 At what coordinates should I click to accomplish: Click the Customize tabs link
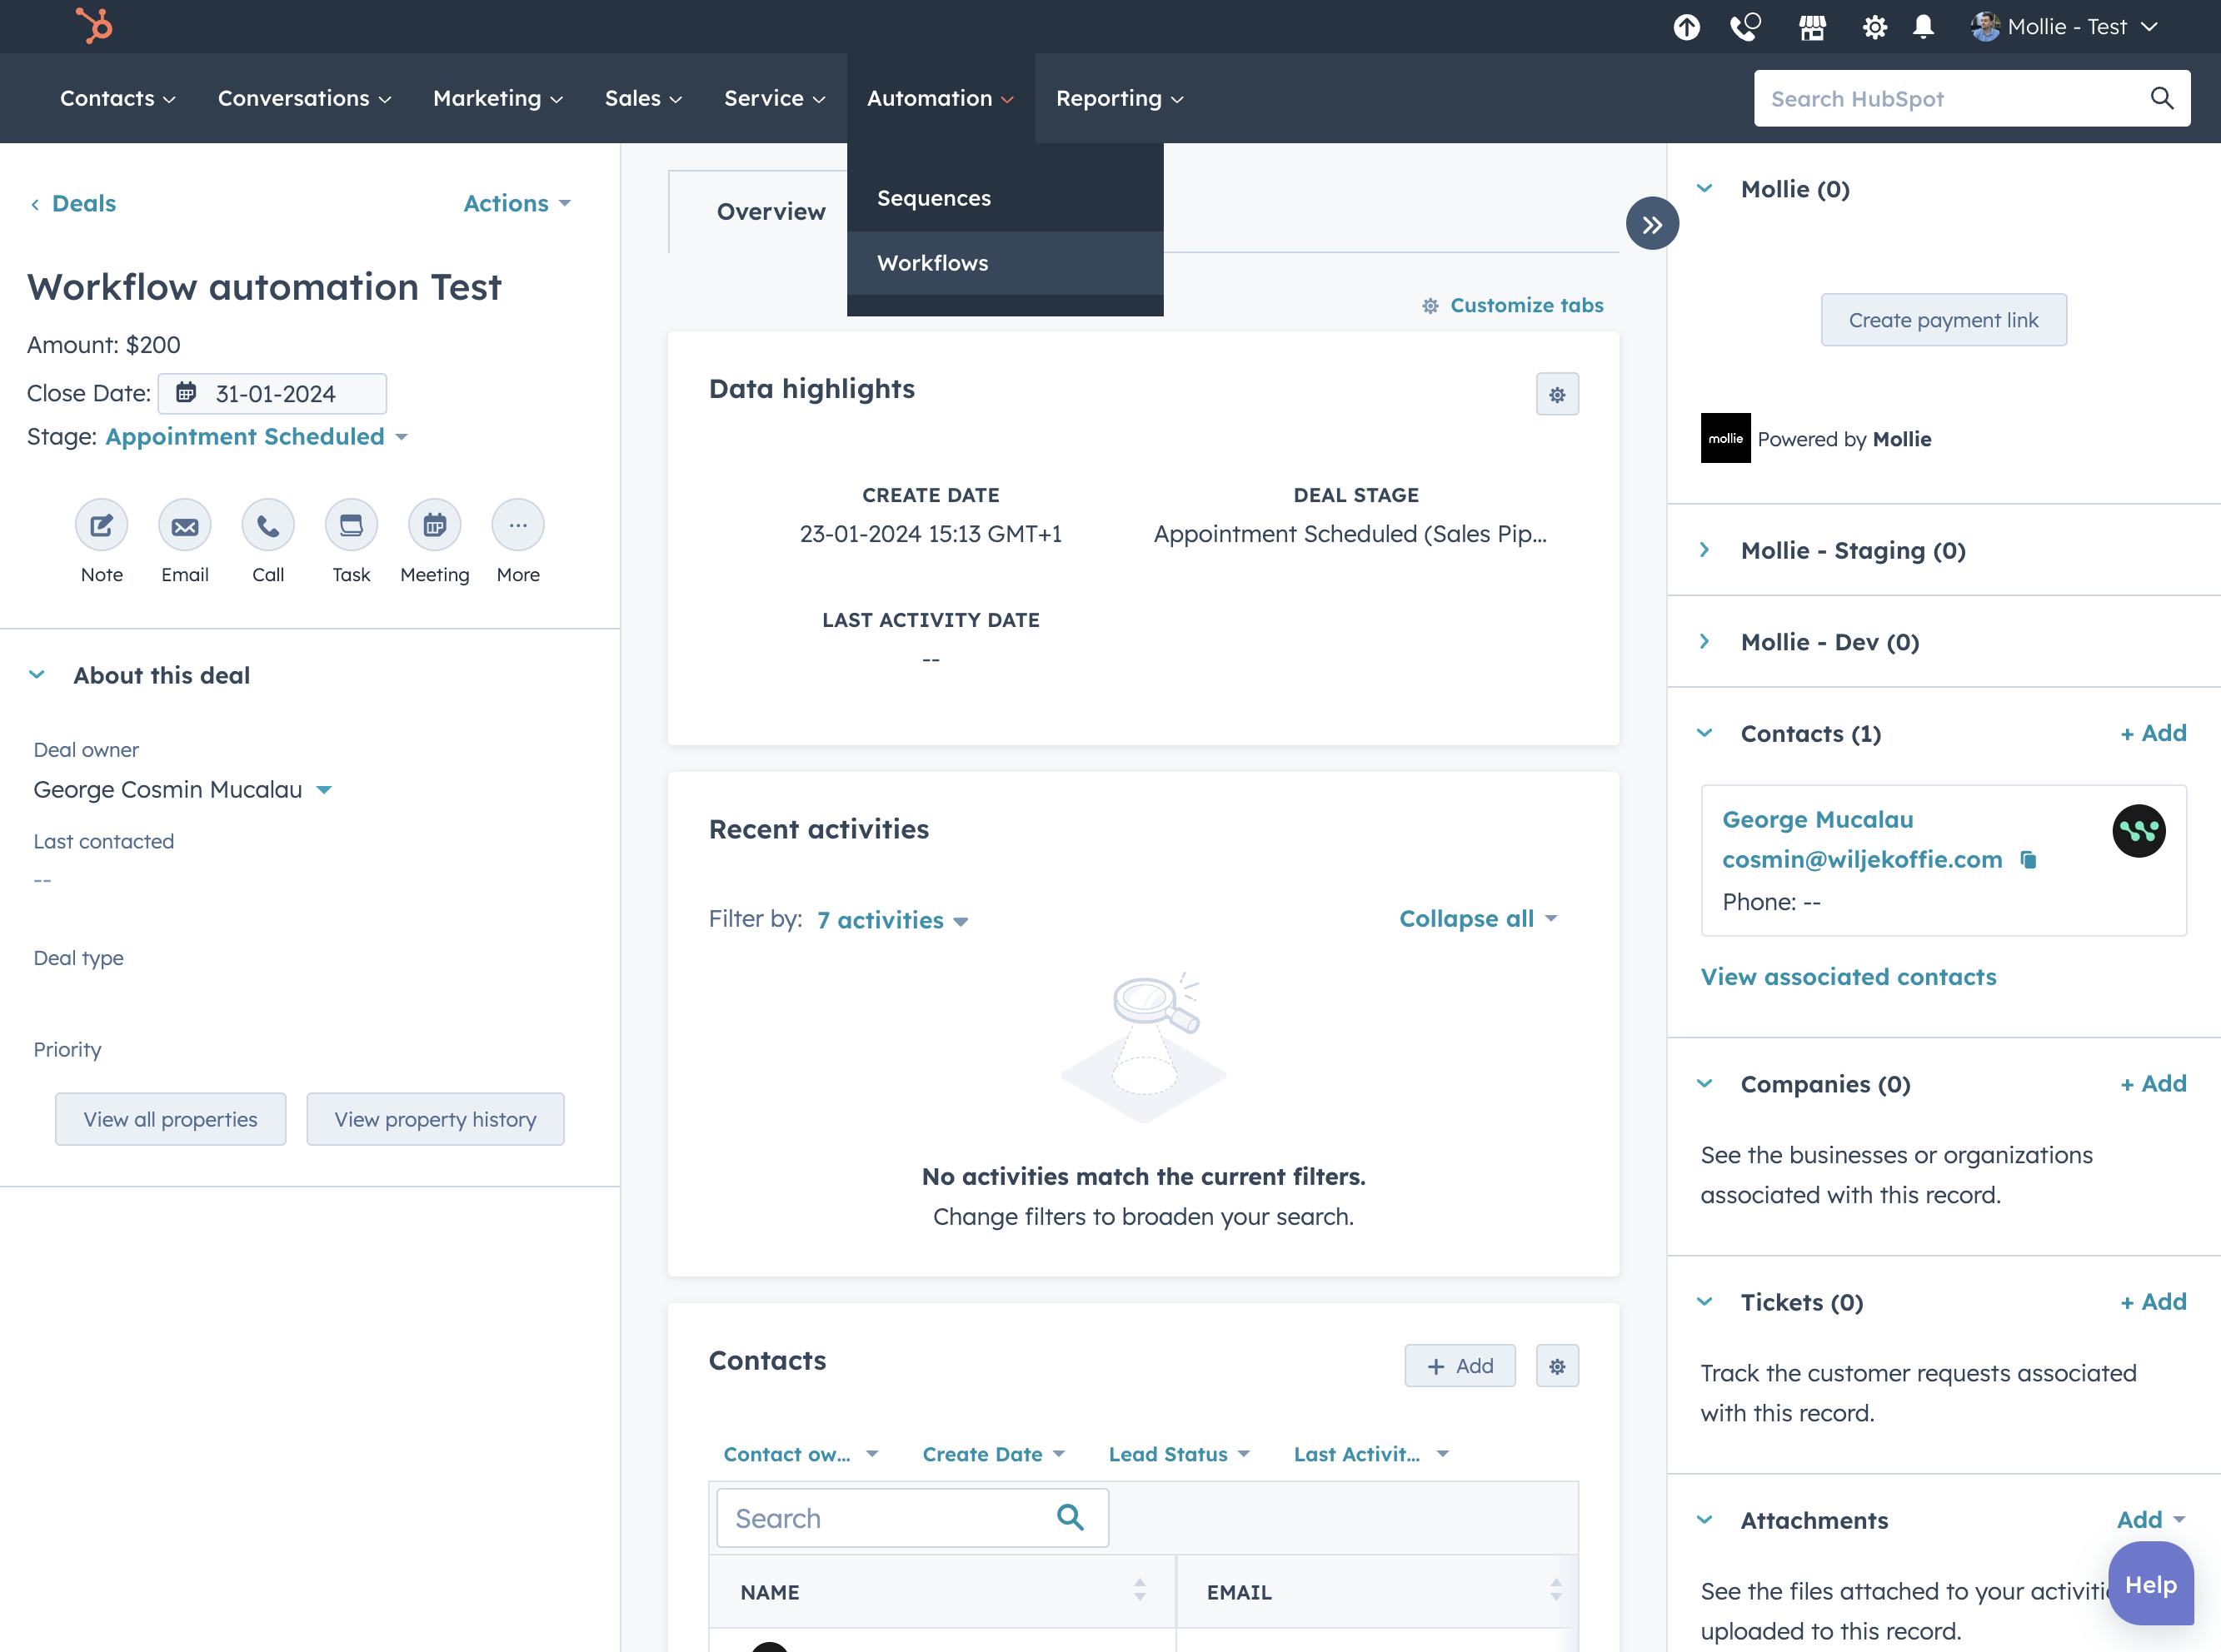pyautogui.click(x=1513, y=305)
